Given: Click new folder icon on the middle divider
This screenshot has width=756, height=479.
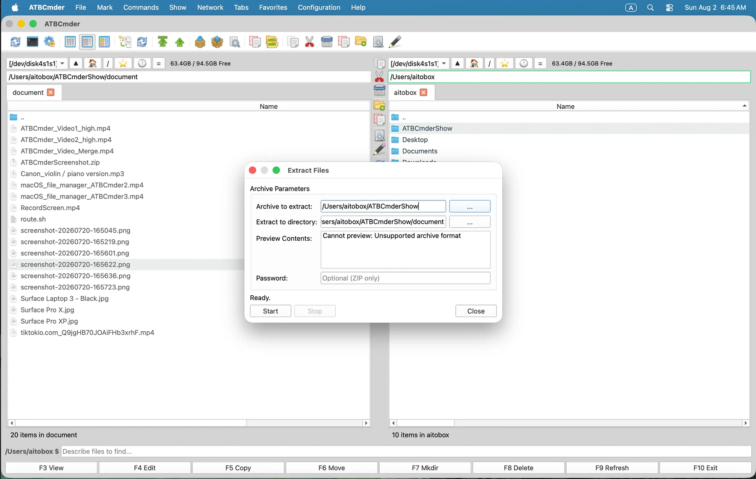Looking at the screenshot, I should [379, 105].
